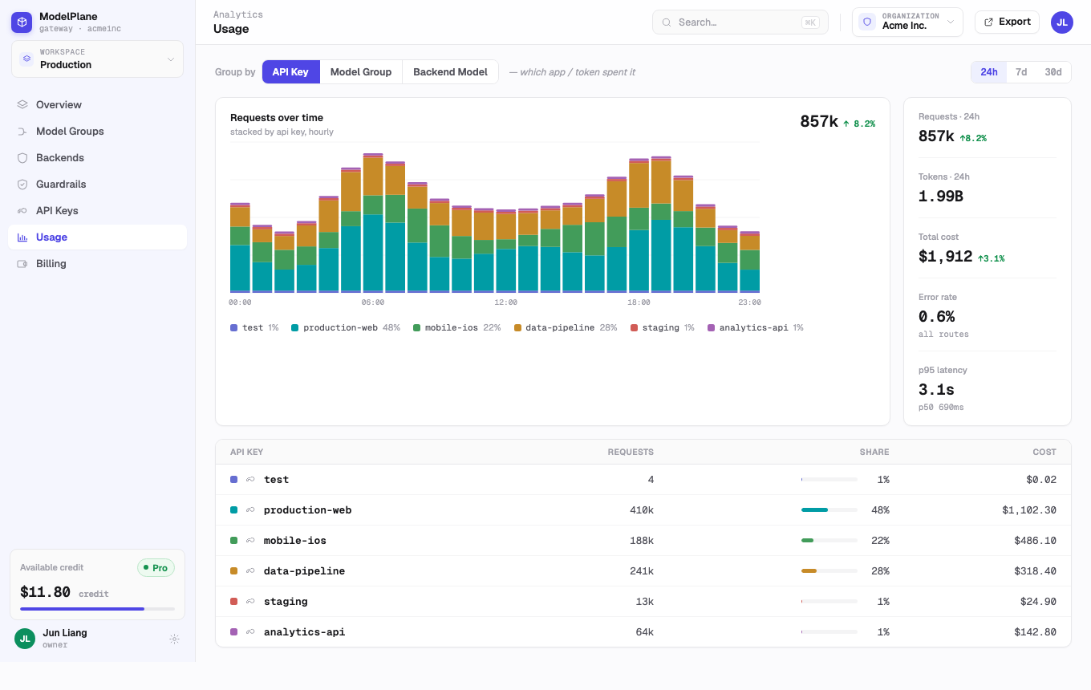Click production-web share bar in table
This screenshot has width=1091, height=690.
[829, 509]
